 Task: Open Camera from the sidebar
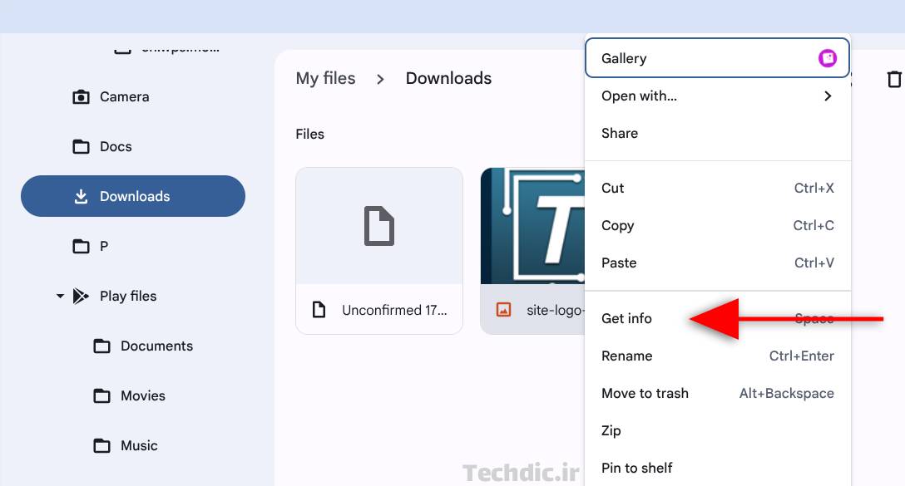81,96
